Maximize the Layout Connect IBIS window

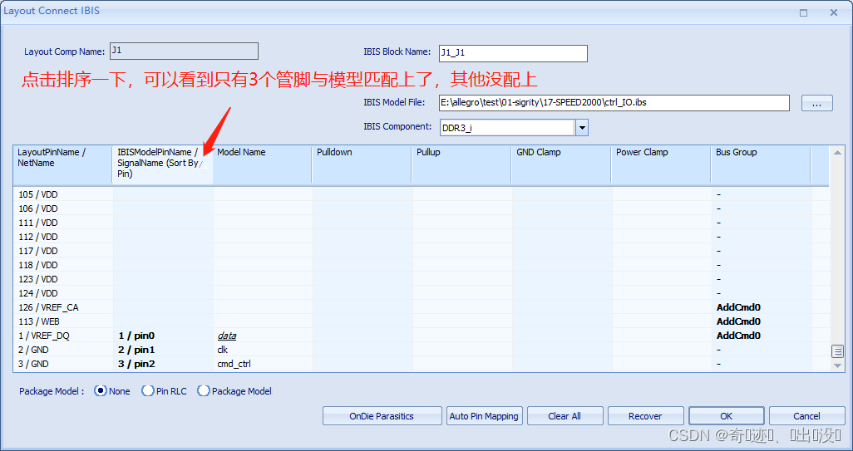[x=803, y=12]
